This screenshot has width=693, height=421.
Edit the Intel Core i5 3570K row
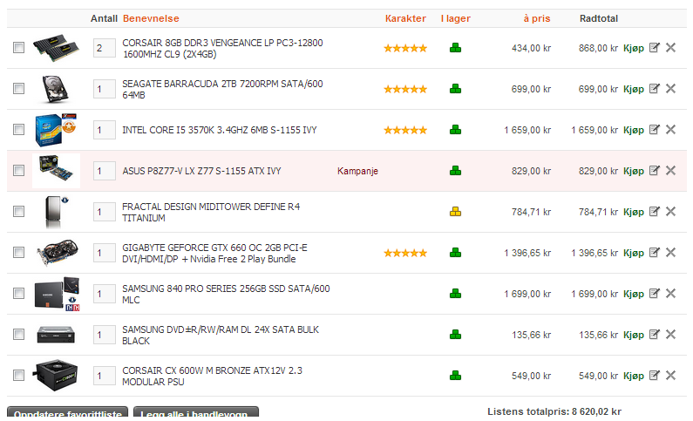tap(655, 130)
